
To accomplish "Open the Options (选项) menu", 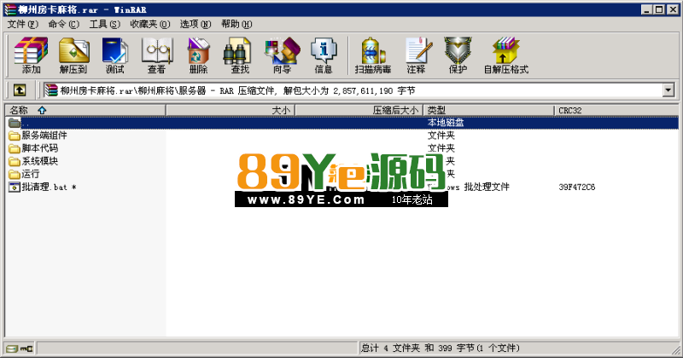I will pyautogui.click(x=196, y=24).
